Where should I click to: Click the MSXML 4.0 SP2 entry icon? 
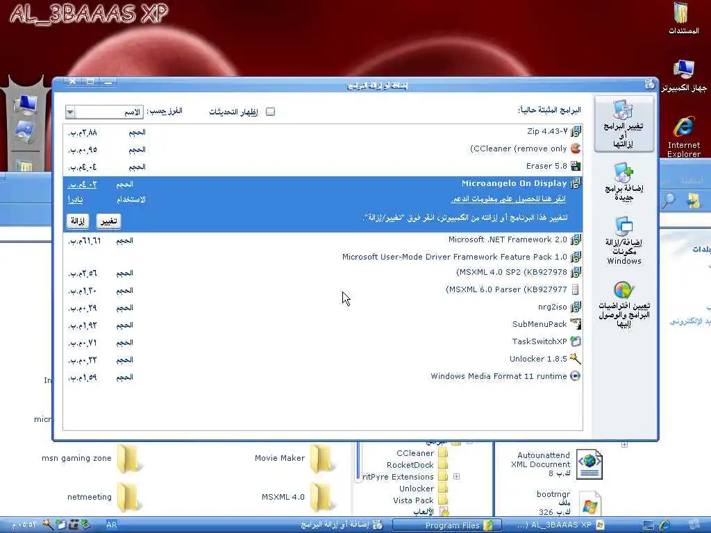(576, 272)
